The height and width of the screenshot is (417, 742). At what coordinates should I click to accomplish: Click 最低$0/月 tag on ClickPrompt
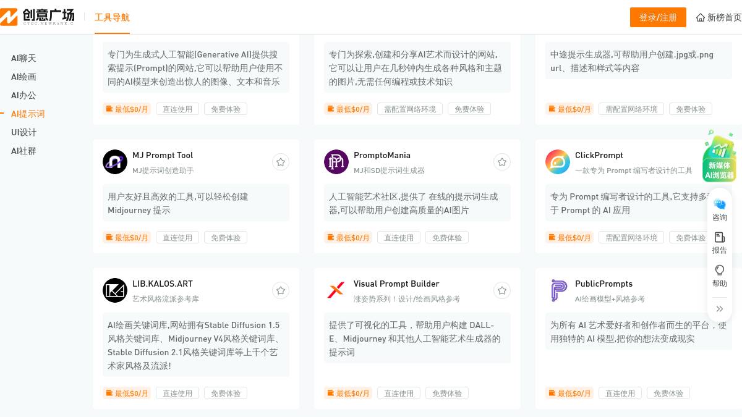pos(569,237)
